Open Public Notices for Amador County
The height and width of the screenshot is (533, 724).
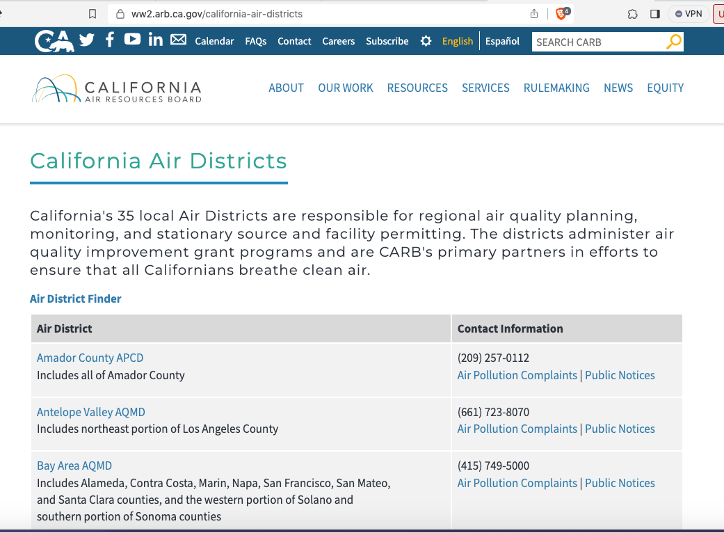click(620, 375)
